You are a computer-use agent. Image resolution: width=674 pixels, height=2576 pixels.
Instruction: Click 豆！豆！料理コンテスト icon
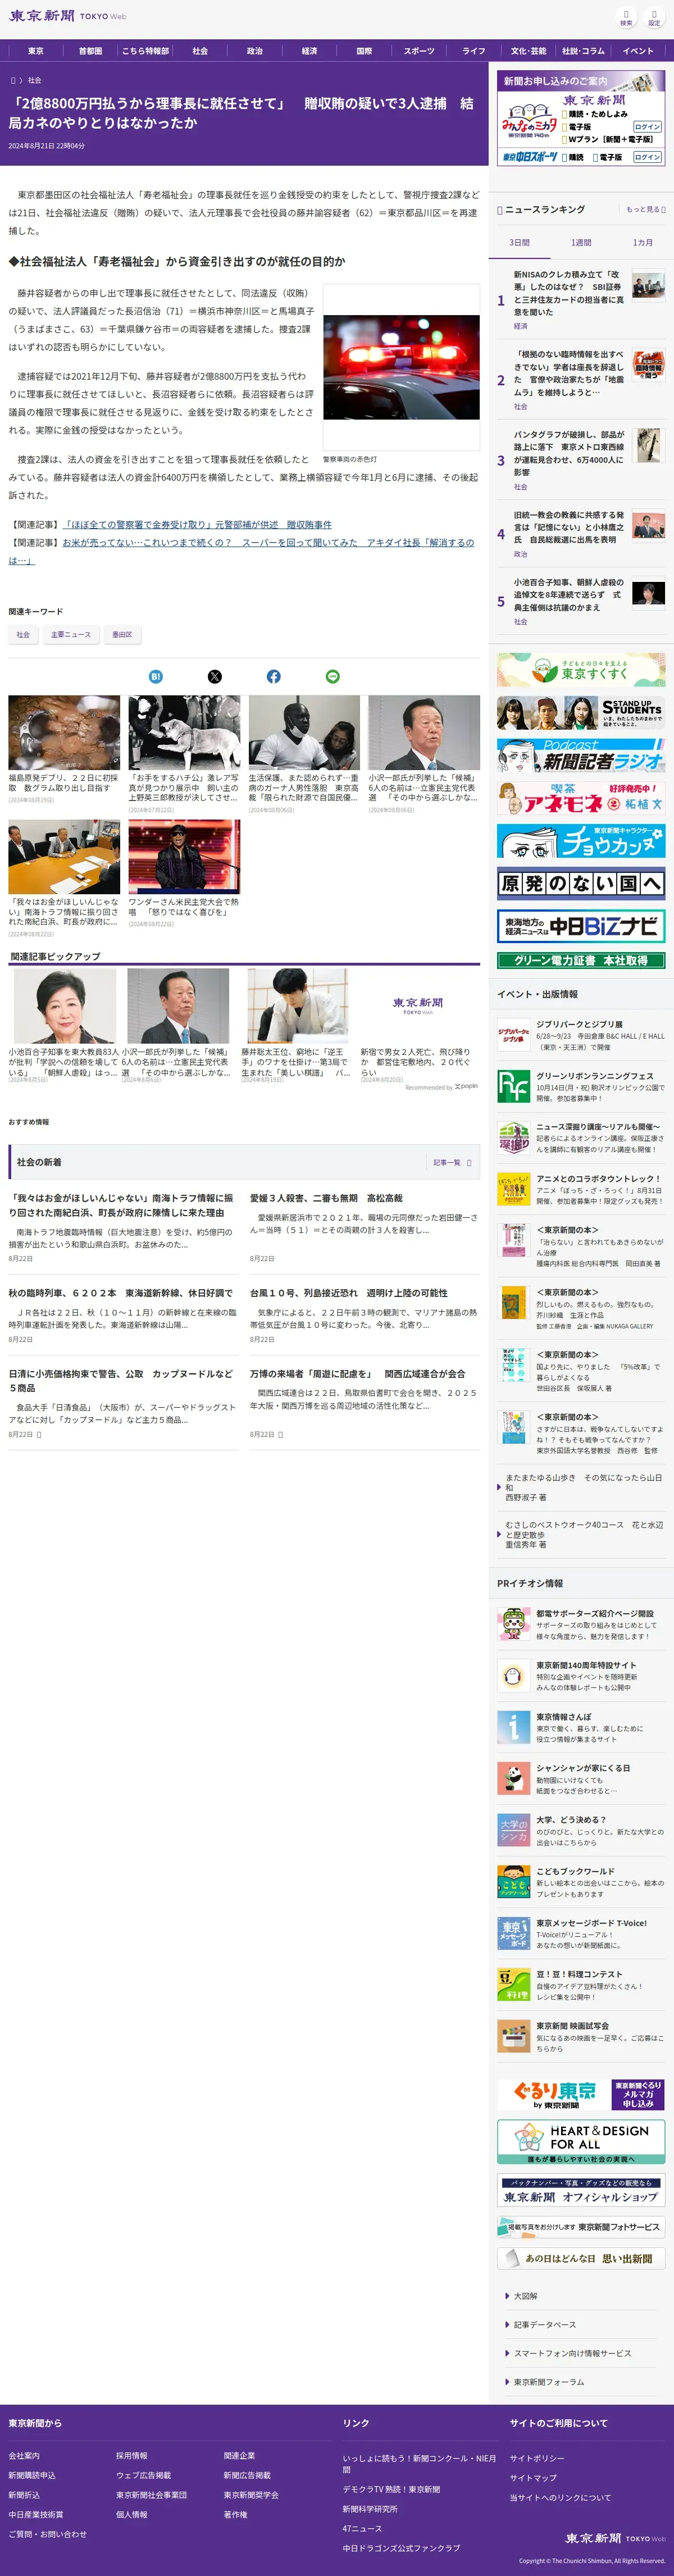click(513, 1984)
